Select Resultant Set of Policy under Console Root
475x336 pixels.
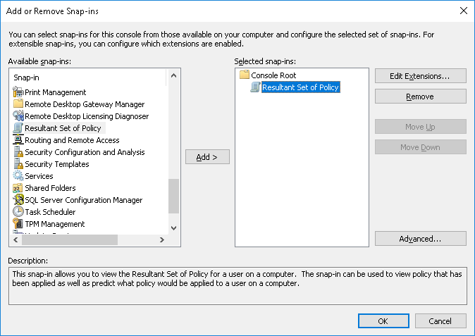(x=300, y=87)
